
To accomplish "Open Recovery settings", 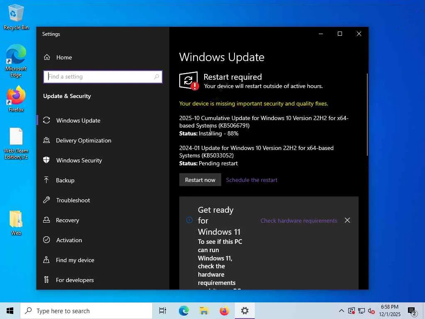I will pyautogui.click(x=103, y=220).
